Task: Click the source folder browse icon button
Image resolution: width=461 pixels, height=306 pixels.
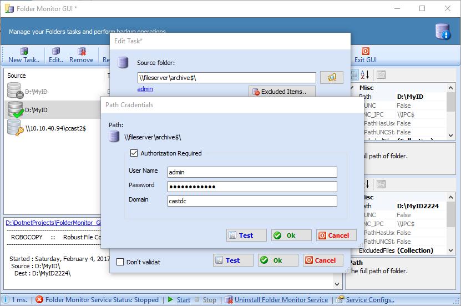Action: pyautogui.click(x=331, y=77)
